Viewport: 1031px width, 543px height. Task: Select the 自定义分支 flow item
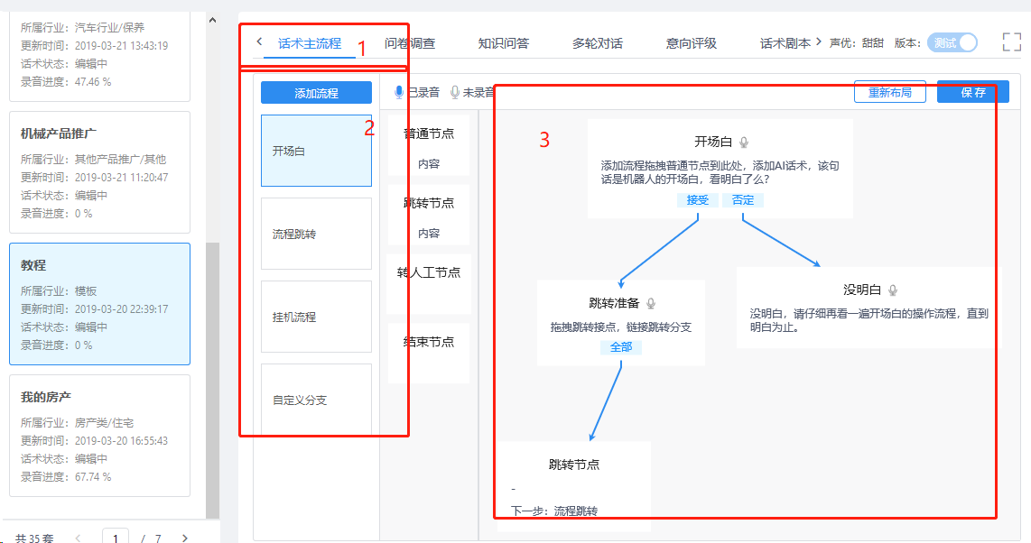click(316, 400)
